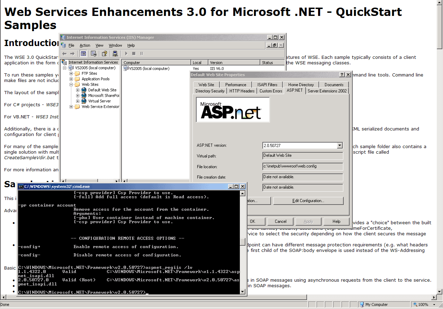Click the My Computer zone icon in status bar
The width and height of the screenshot is (443, 309).
[362, 305]
